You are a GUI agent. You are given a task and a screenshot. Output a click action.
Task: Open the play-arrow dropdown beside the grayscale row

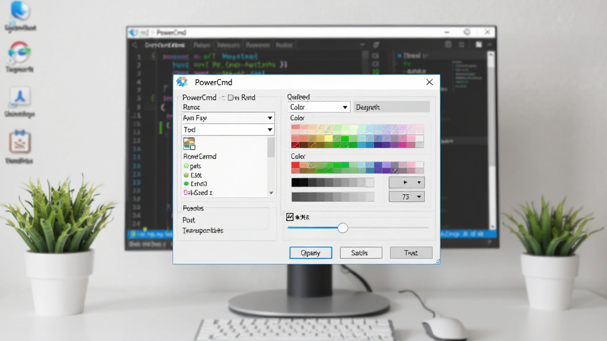pos(407,182)
